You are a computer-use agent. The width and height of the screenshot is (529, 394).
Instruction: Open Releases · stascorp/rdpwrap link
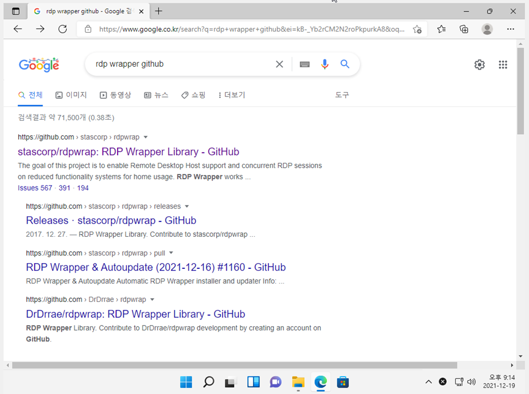[111, 220]
